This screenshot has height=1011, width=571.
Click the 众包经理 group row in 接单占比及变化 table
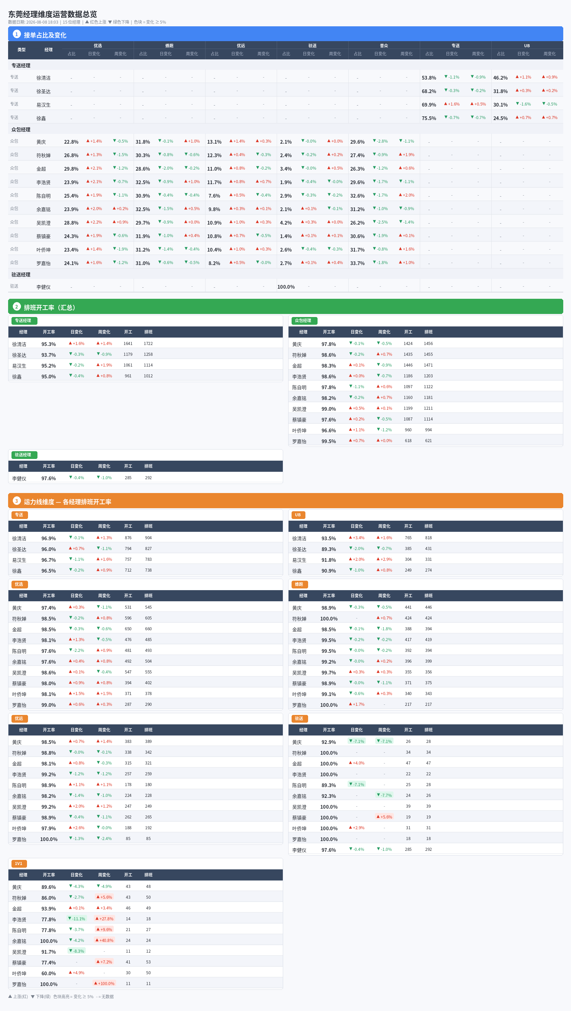pos(285,129)
